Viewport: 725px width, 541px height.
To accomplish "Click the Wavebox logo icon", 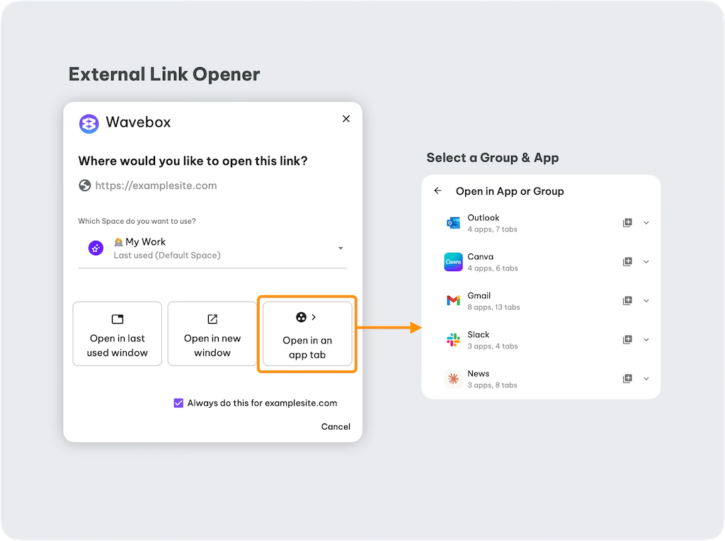I will click(x=89, y=123).
